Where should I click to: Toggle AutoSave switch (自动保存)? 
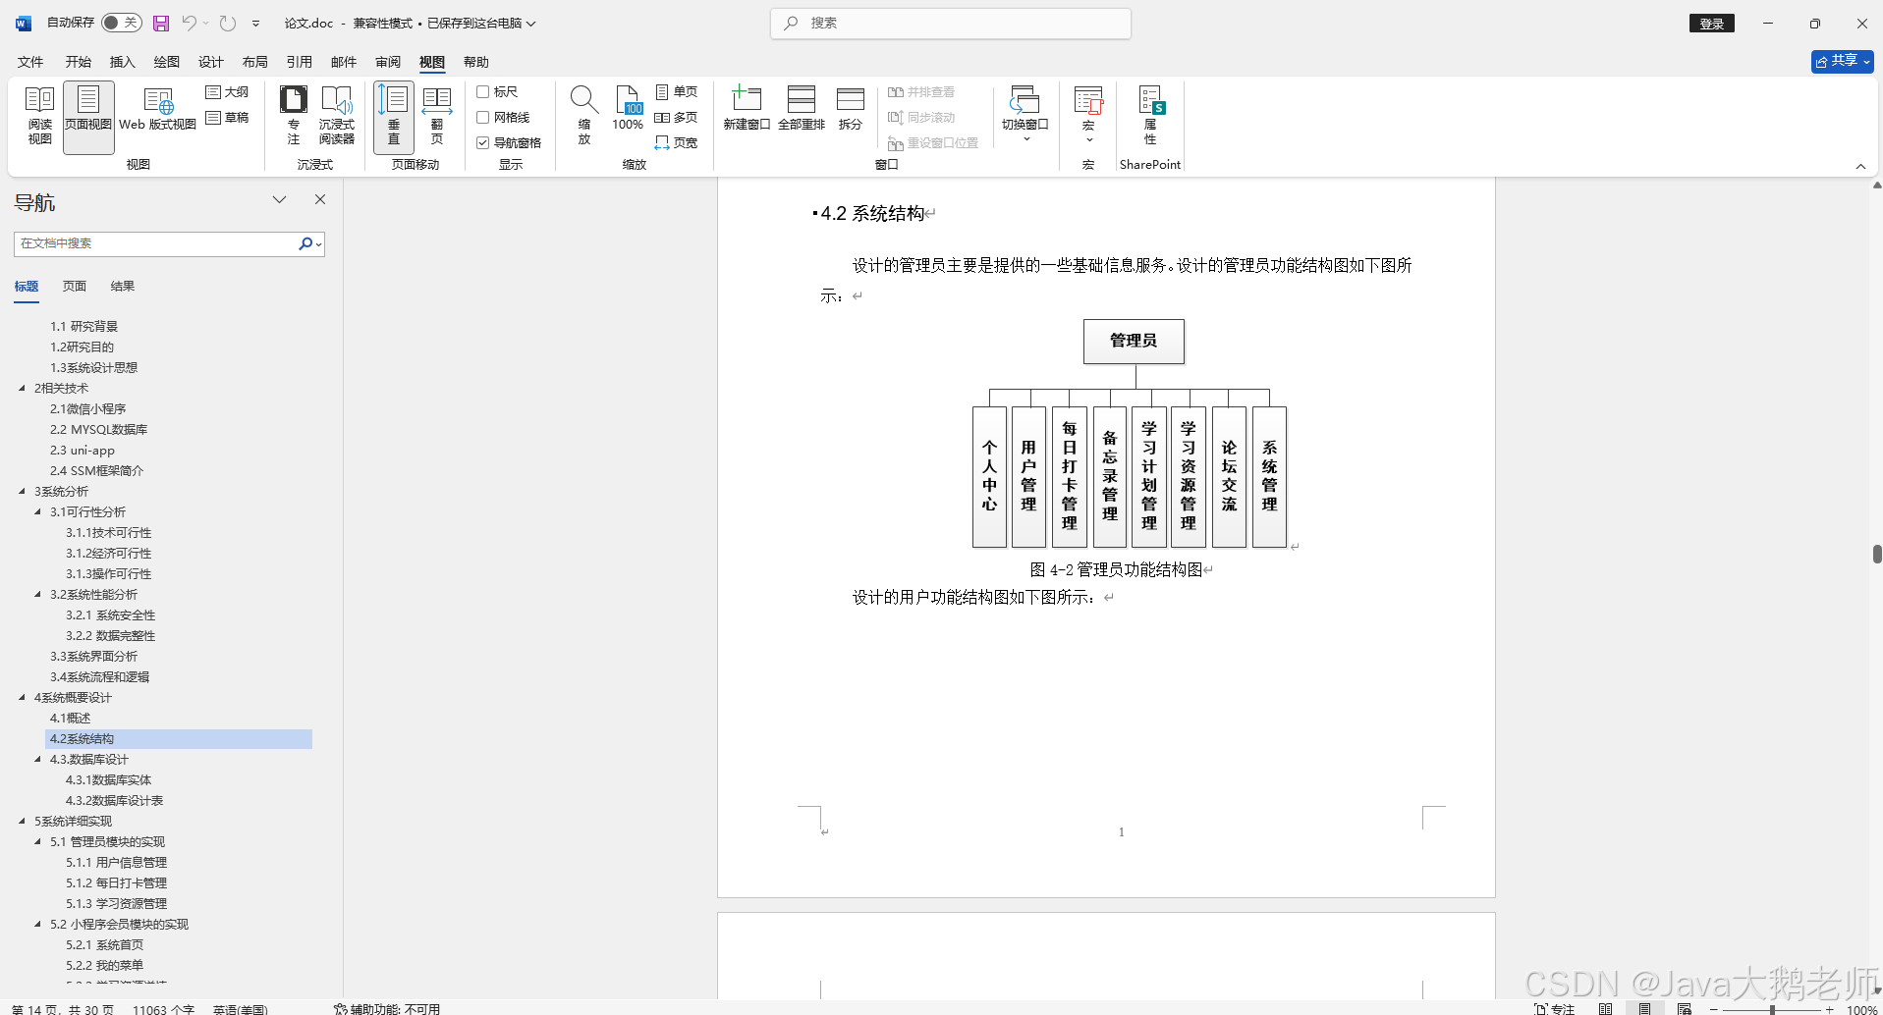[122, 23]
